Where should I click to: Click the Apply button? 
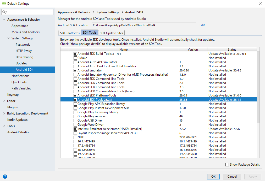tap(253, 177)
